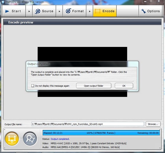This screenshot has height=153, width=165.
Task: Click the arrow between Format and Encode
Action: [x=90, y=11]
